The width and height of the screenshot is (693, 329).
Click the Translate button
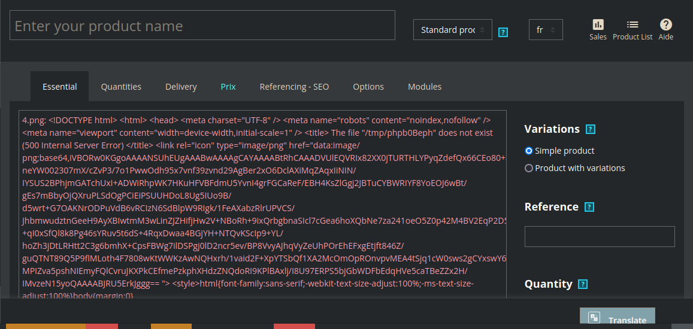(x=617, y=319)
